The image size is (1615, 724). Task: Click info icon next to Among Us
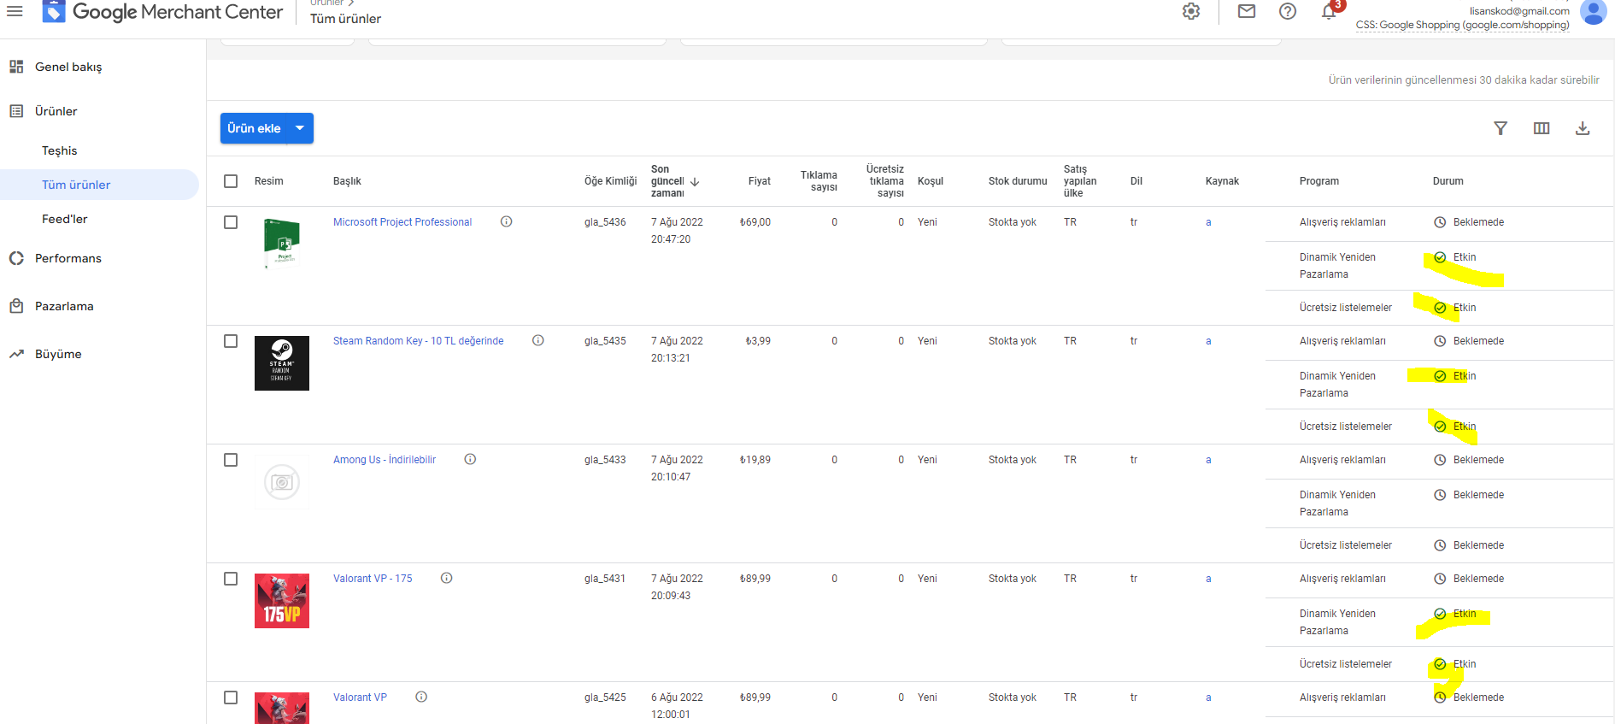point(470,459)
